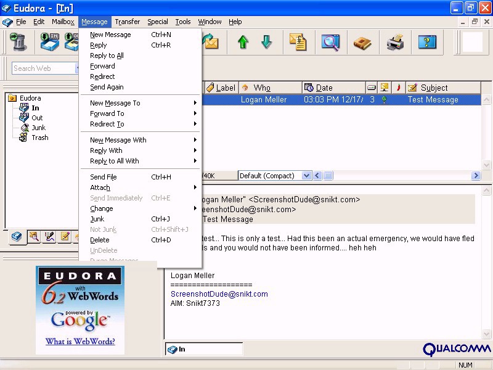Go to next message with down arrow
This screenshot has width=493, height=370.
(x=266, y=41)
